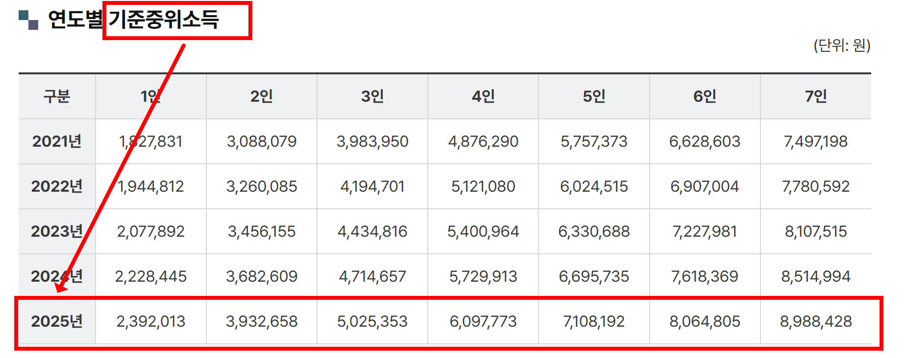Click the value 6,628,603
This screenshot has height=358, width=904.
705,141
